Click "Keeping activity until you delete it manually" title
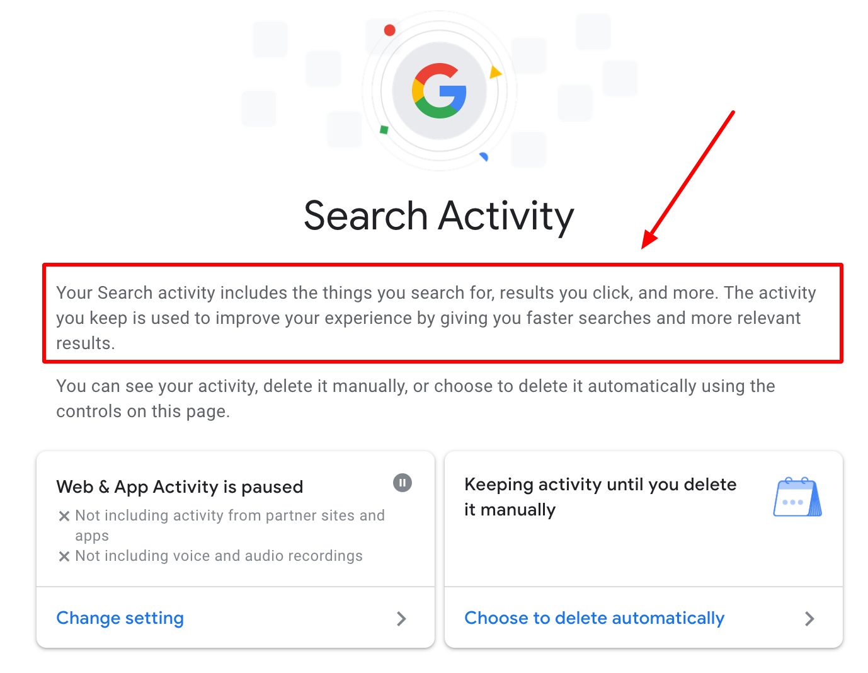 (x=600, y=497)
